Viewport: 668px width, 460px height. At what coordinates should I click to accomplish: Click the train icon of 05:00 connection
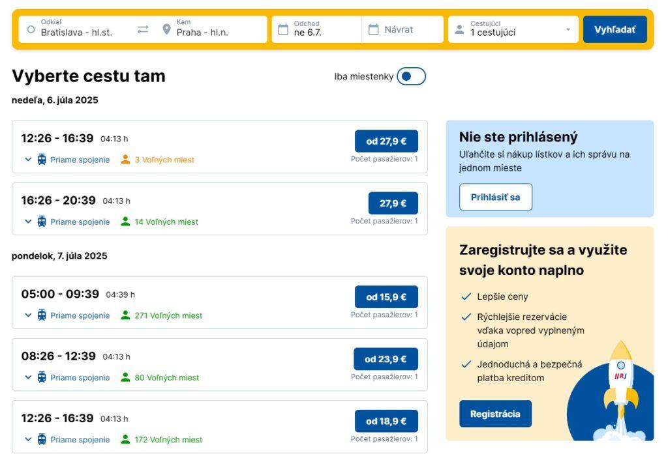coord(42,315)
